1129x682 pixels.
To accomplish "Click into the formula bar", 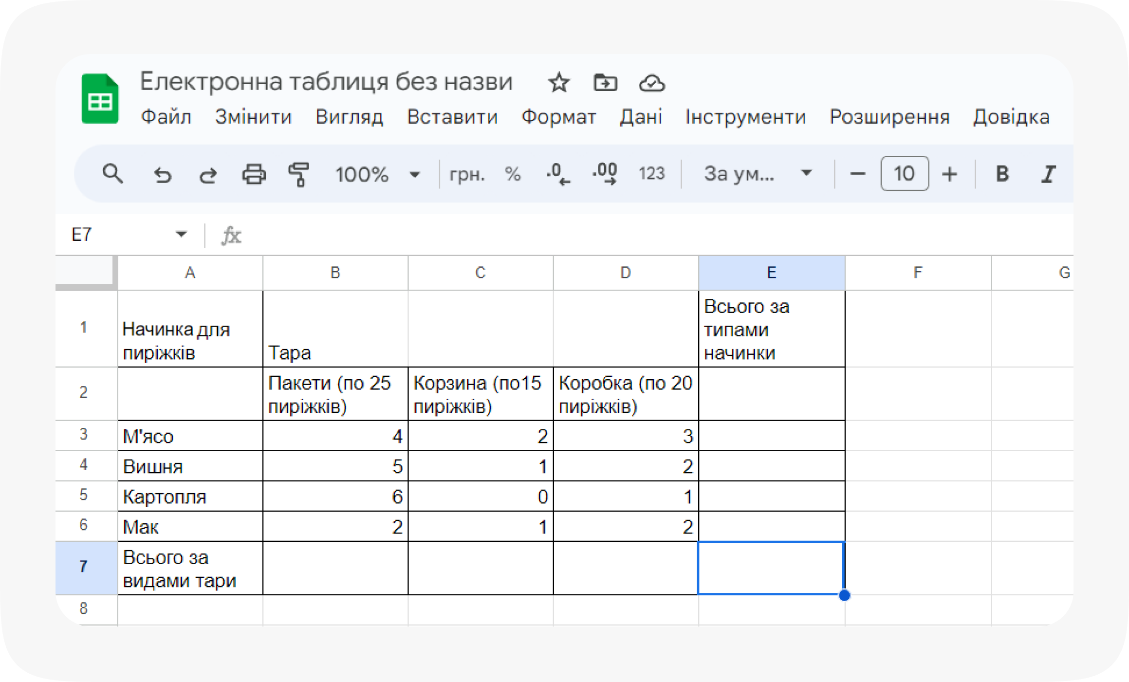I will (657, 235).
